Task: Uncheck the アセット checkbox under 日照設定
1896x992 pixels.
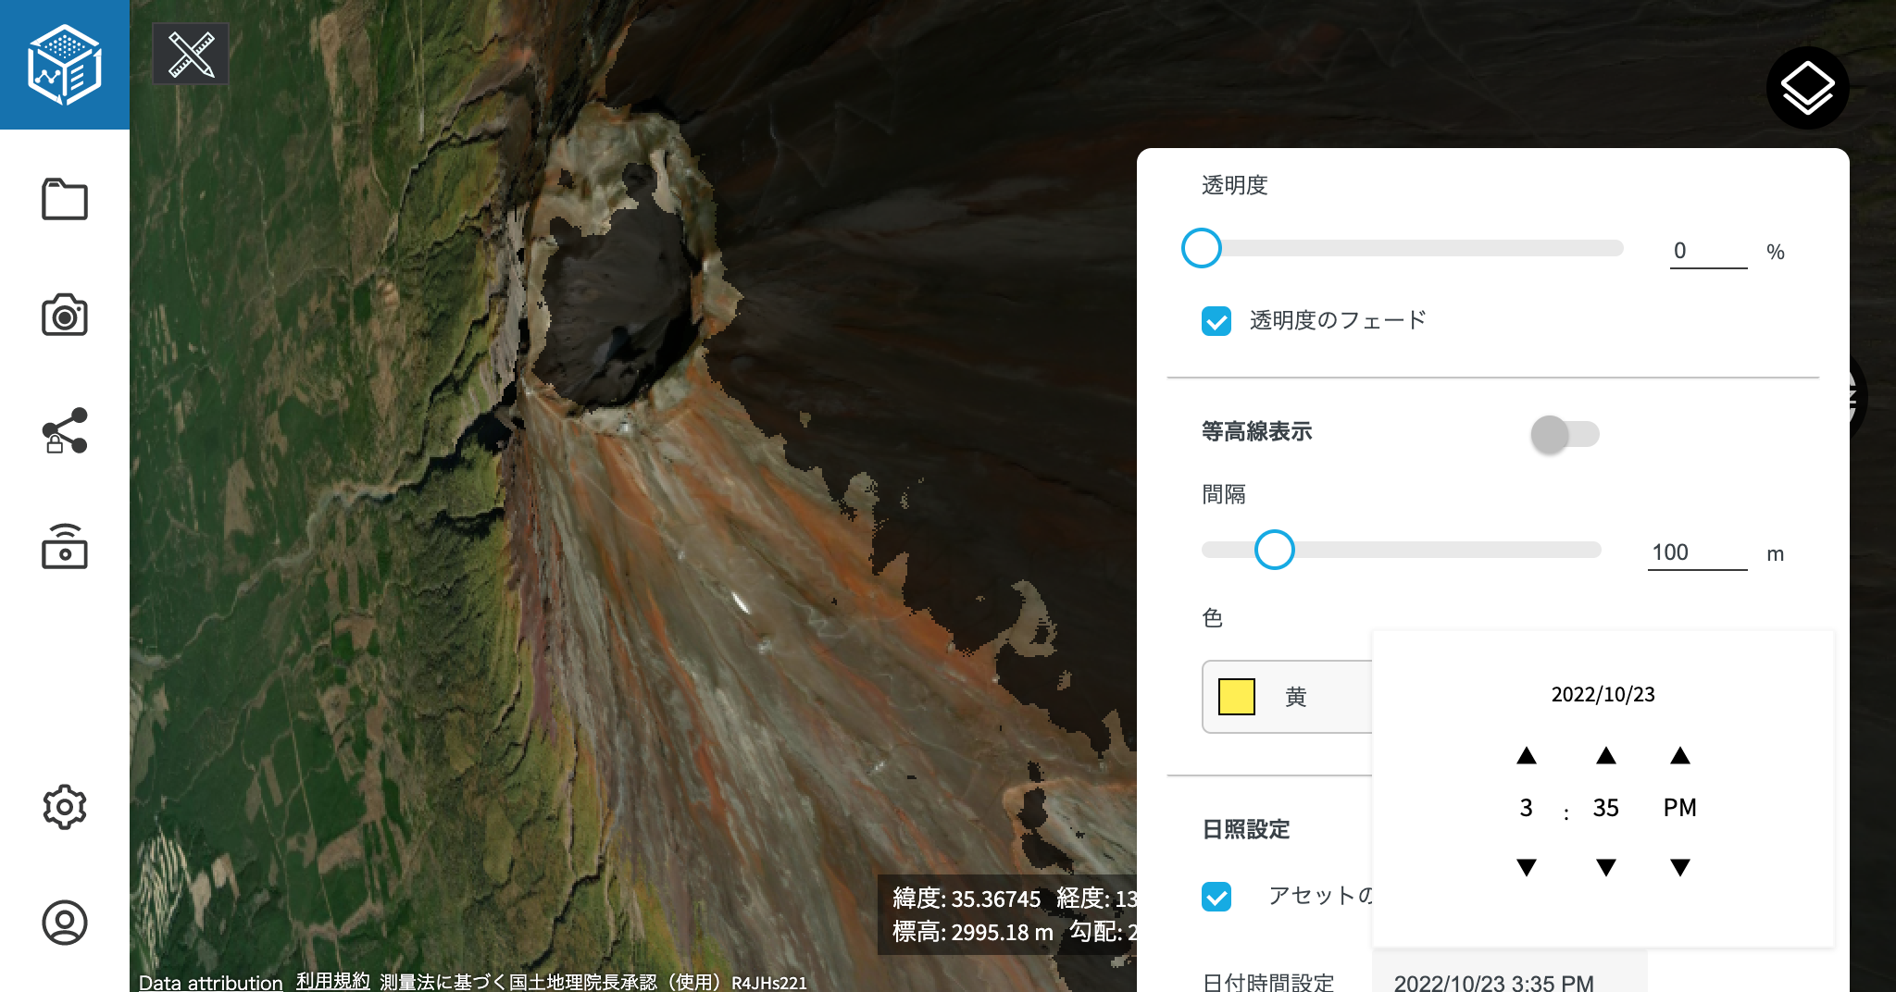Action: coord(1216,897)
